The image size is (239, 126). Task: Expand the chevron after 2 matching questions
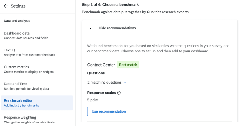pyautogui.click(x=125, y=83)
